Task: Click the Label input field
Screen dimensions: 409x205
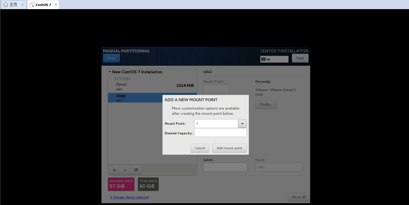Action: pyautogui.click(x=225, y=167)
